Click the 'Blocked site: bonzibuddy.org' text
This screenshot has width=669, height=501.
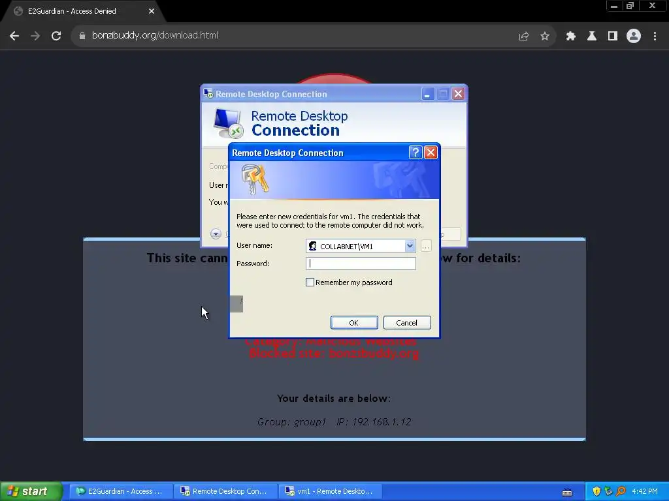point(334,354)
